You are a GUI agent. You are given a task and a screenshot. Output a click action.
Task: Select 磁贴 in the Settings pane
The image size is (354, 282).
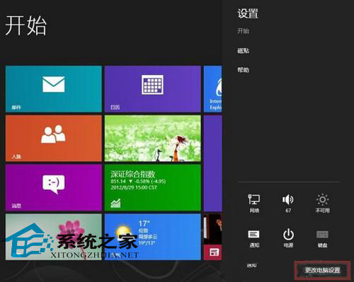[244, 51]
